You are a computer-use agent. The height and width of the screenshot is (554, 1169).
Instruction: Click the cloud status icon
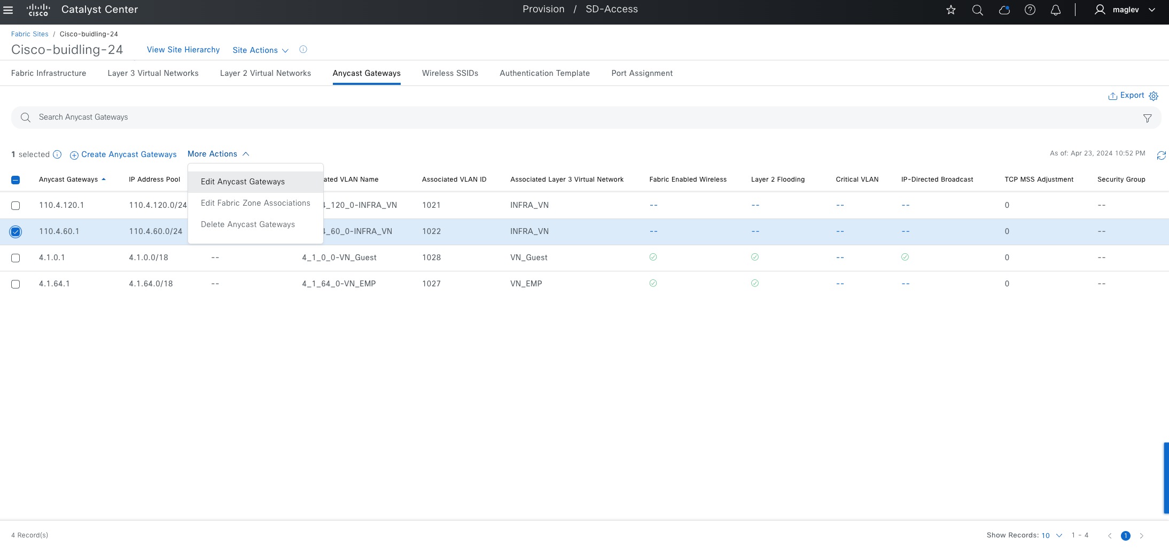click(x=1004, y=10)
